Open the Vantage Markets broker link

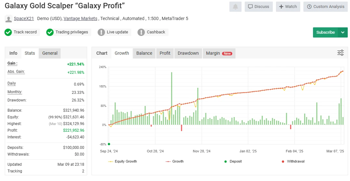point(80,18)
